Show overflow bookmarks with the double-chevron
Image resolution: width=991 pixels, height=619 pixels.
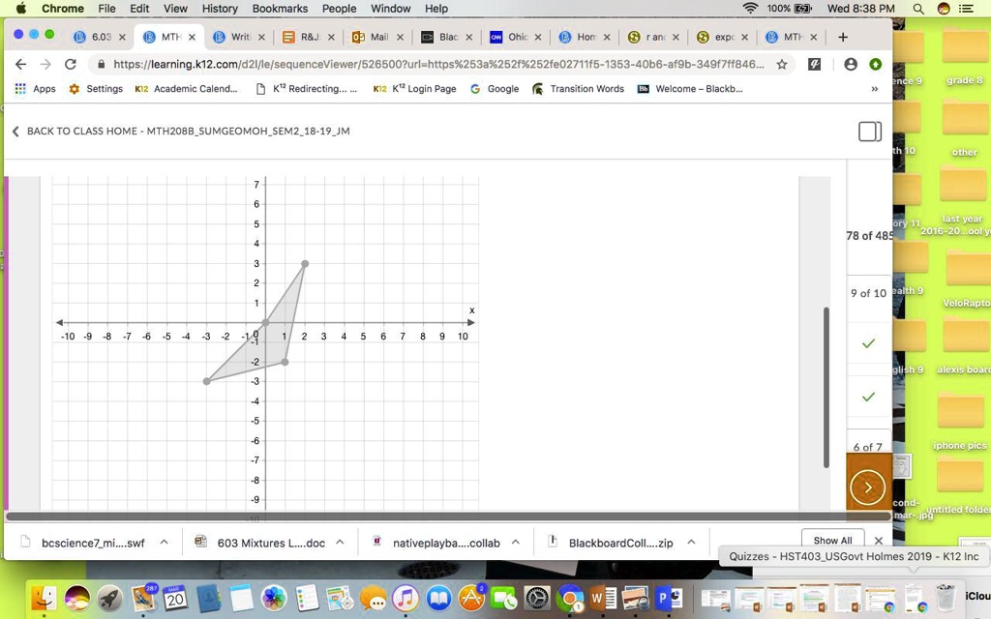coord(874,88)
